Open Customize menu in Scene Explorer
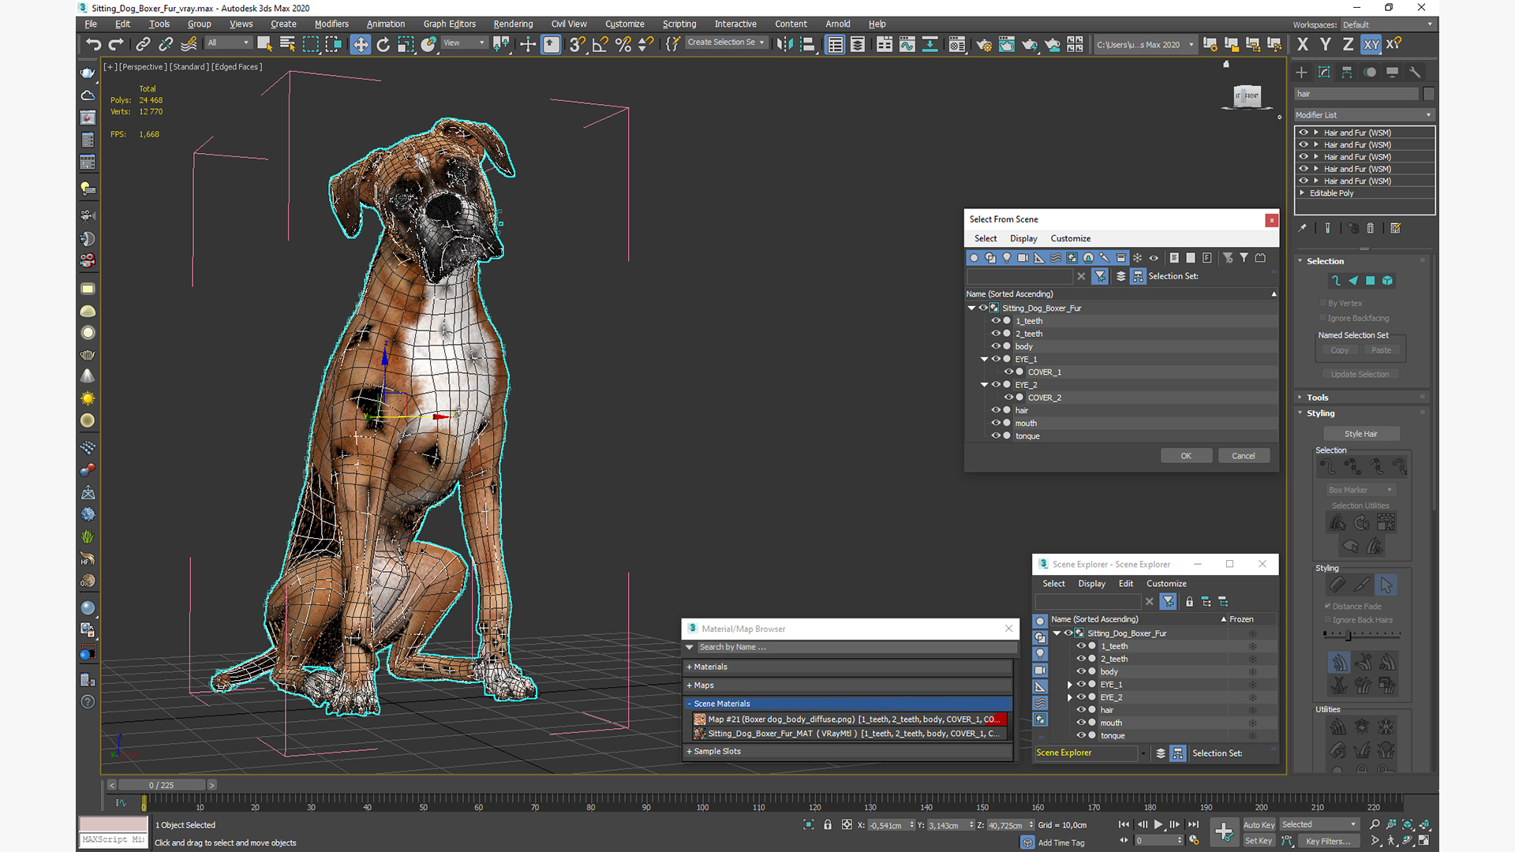 coord(1166,584)
